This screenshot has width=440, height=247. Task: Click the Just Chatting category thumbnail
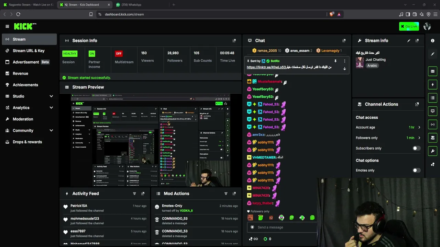pos(360,62)
